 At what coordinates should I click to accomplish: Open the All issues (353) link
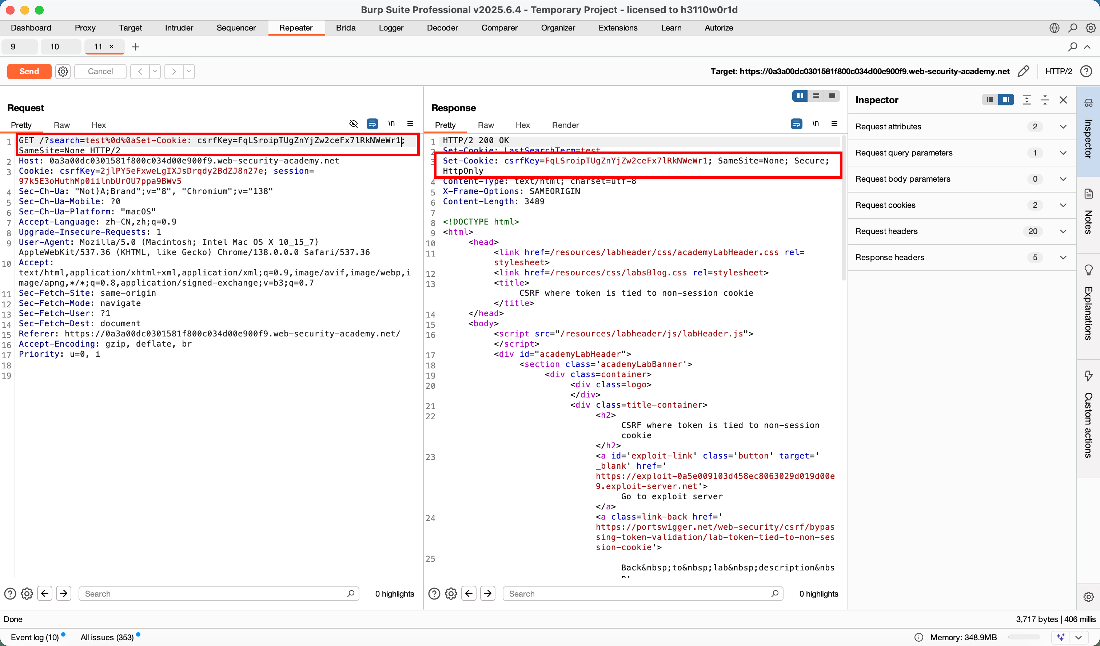[x=107, y=637]
